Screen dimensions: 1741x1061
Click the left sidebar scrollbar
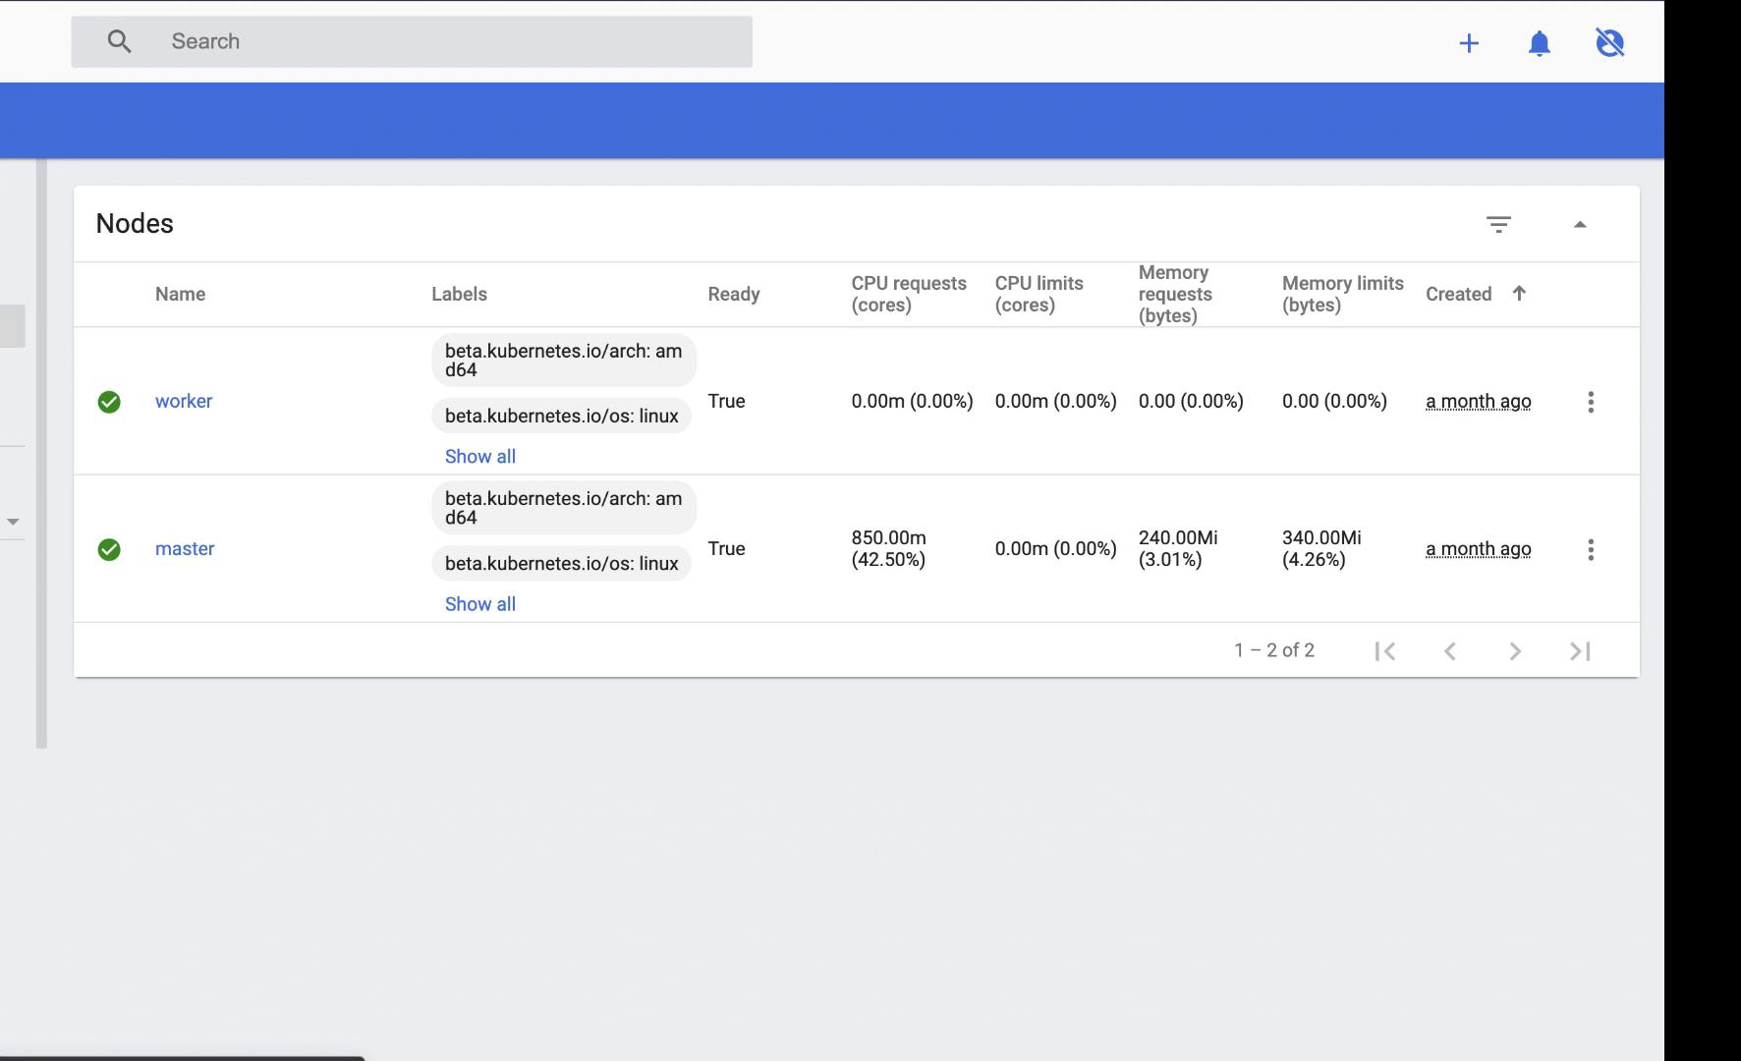(x=41, y=454)
